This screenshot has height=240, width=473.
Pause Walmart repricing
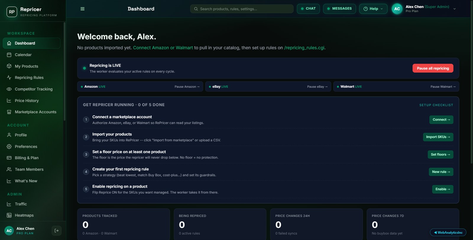click(x=443, y=87)
